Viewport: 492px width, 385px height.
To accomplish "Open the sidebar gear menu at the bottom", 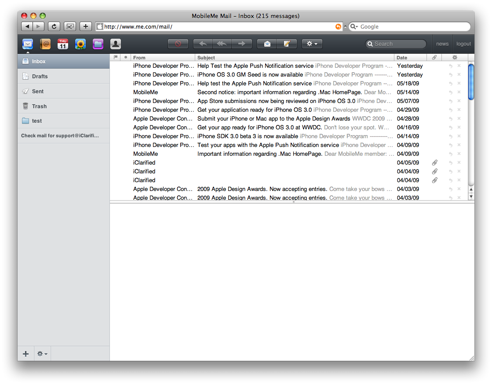I will (42, 354).
